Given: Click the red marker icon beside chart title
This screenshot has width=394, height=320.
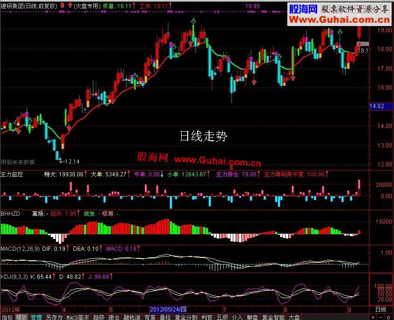Looking at the screenshot, I should click(63, 6).
